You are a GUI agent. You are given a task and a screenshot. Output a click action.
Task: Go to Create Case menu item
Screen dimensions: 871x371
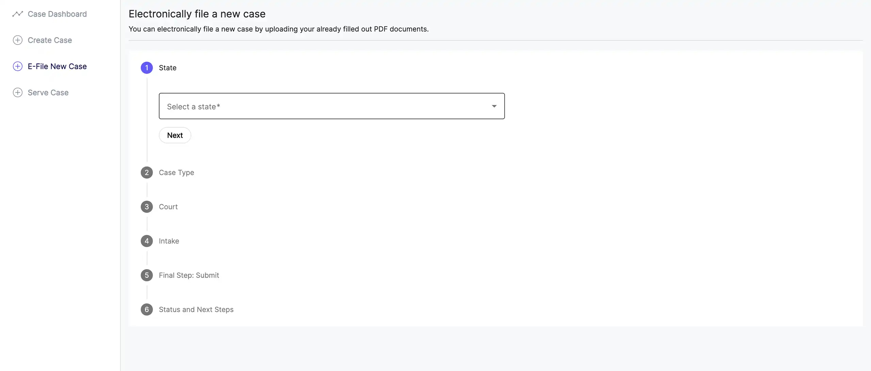coord(50,40)
